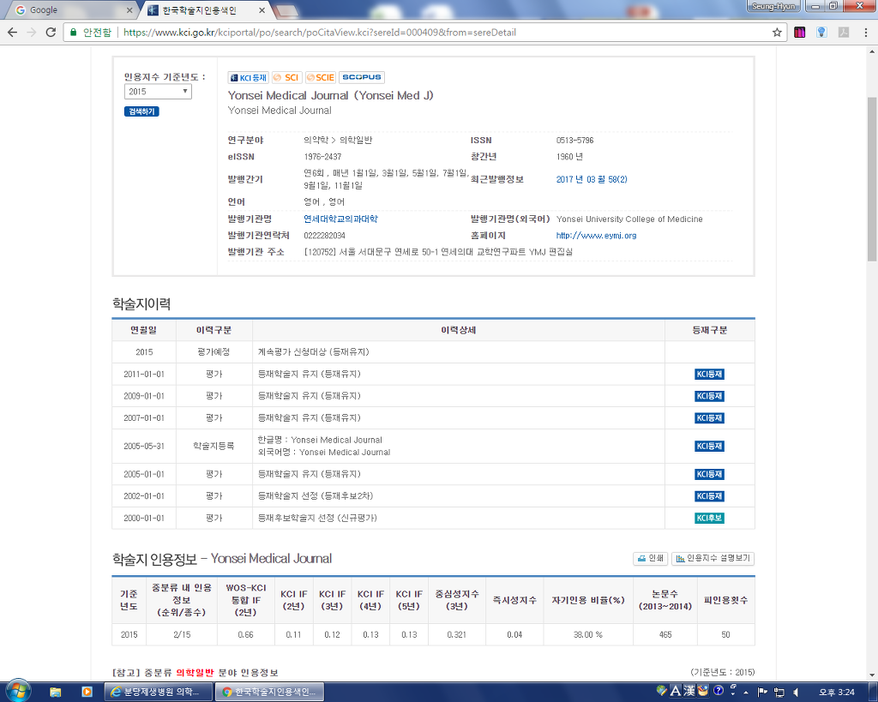Click the globe-pencil icon in language bar

pyautogui.click(x=662, y=691)
